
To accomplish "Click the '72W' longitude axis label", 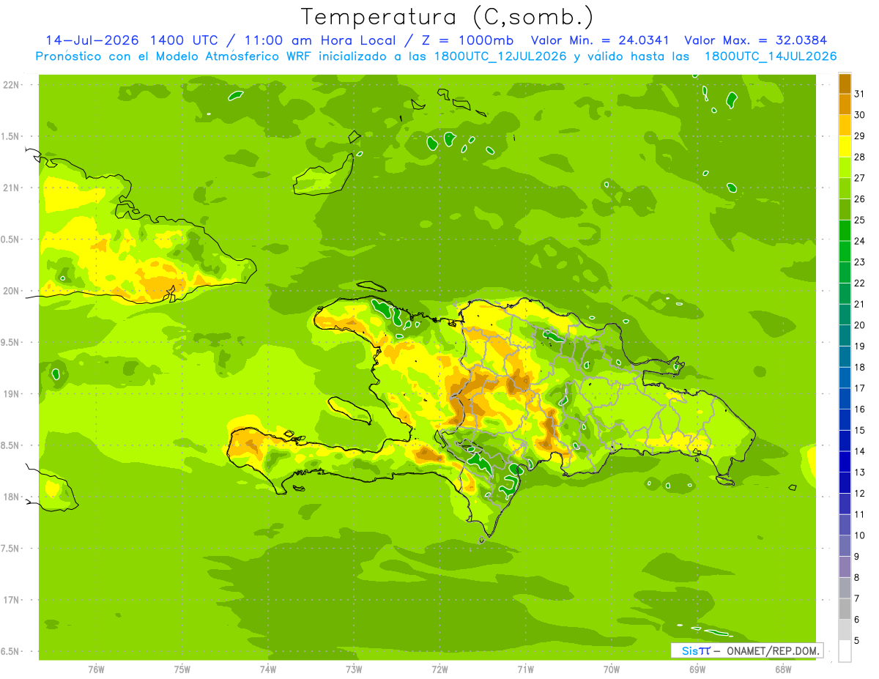I will click(x=440, y=669).
